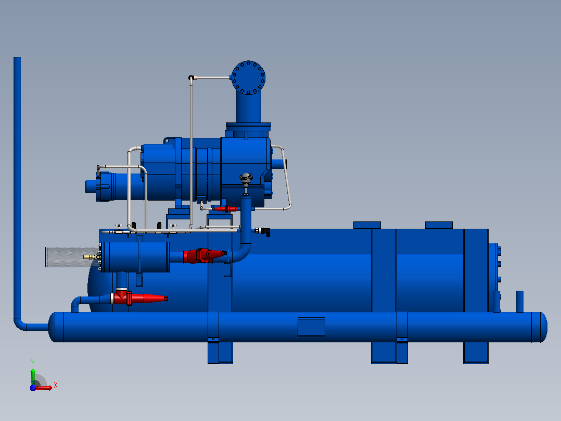Select the red valve on the middle horizontal pipe
This screenshot has height=421, width=561.
[x=205, y=255]
